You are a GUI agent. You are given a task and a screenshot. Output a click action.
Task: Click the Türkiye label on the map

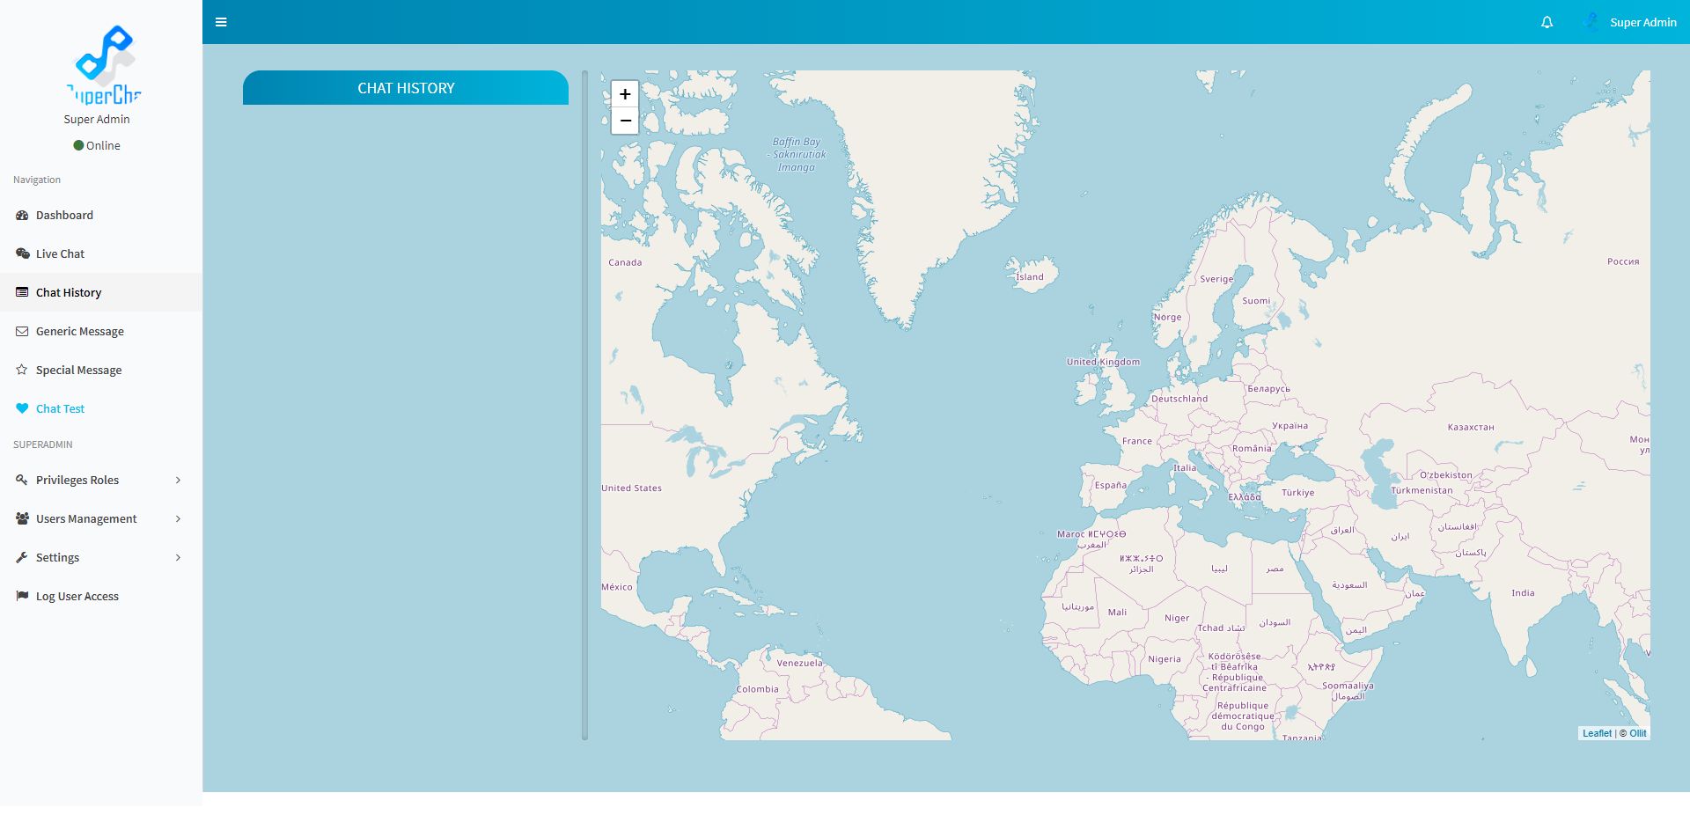click(x=1297, y=493)
